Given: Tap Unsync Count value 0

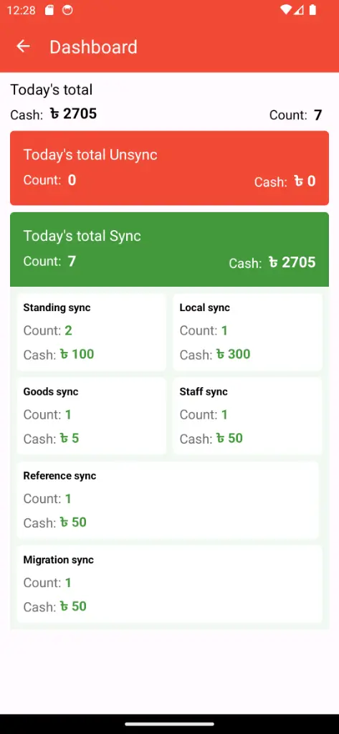Looking at the screenshot, I should click(72, 180).
